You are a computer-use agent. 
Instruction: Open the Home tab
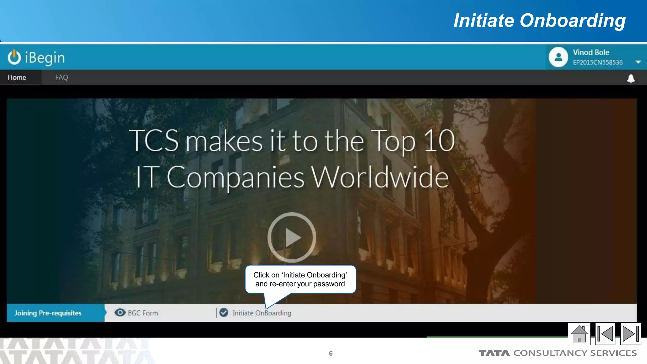click(x=17, y=77)
